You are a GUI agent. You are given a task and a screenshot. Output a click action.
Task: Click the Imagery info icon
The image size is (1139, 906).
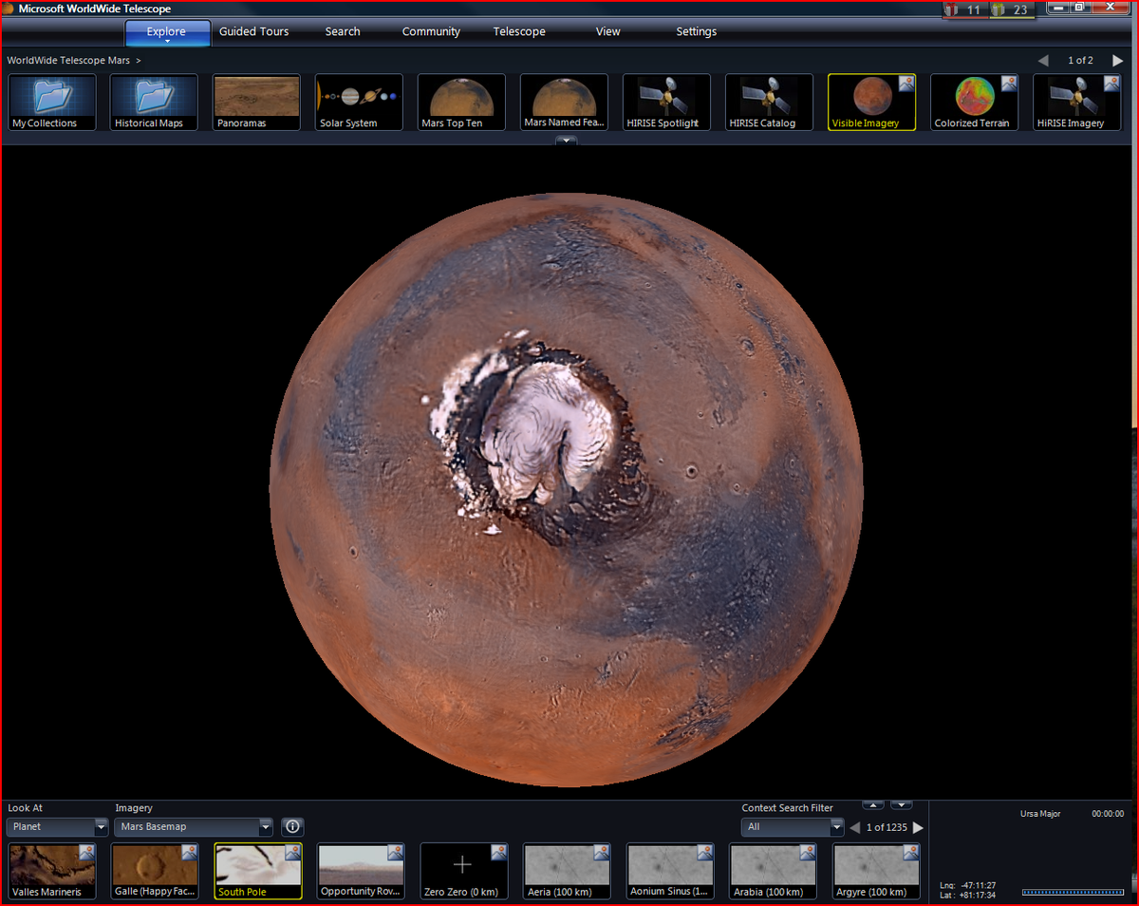[x=292, y=826]
